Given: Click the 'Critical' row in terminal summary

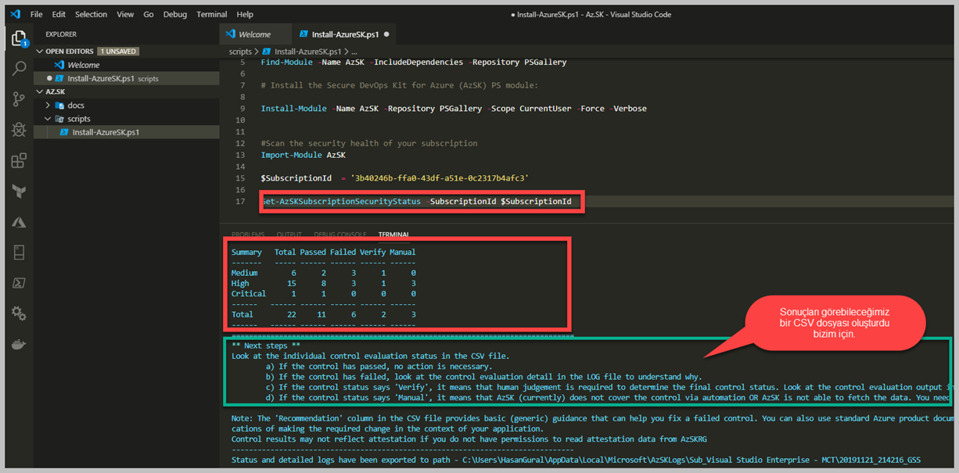Looking at the screenshot, I should [323, 293].
